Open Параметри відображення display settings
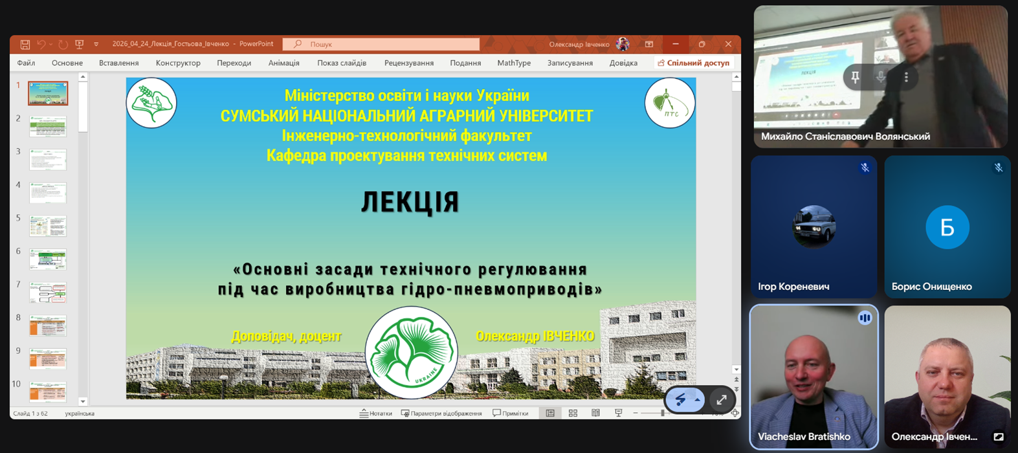1018x453 pixels. [441, 414]
